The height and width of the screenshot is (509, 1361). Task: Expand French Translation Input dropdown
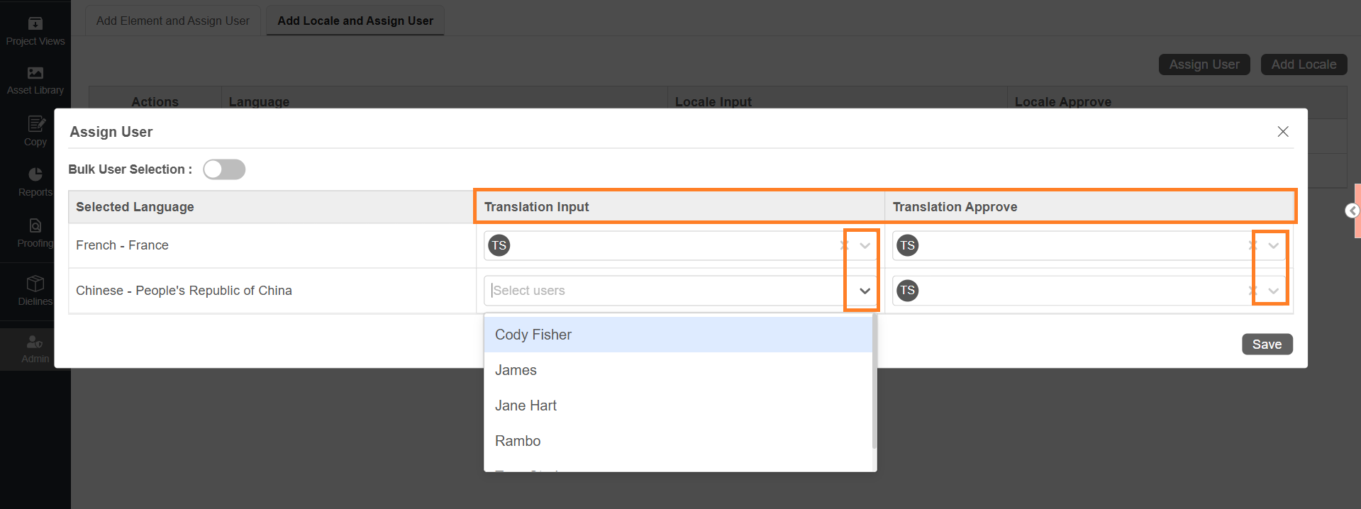865,245
